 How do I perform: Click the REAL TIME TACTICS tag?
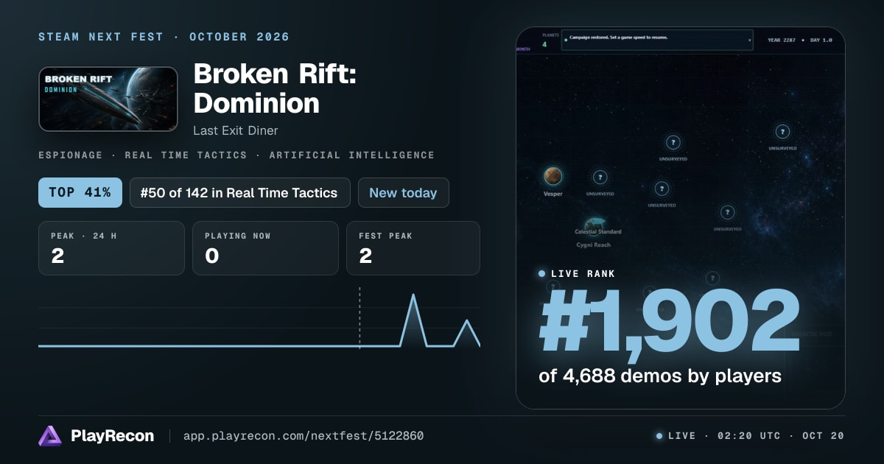186,155
